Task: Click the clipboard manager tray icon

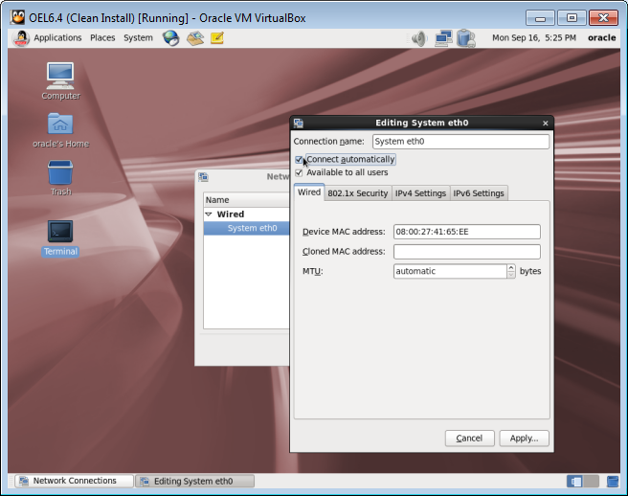Action: pos(466,38)
